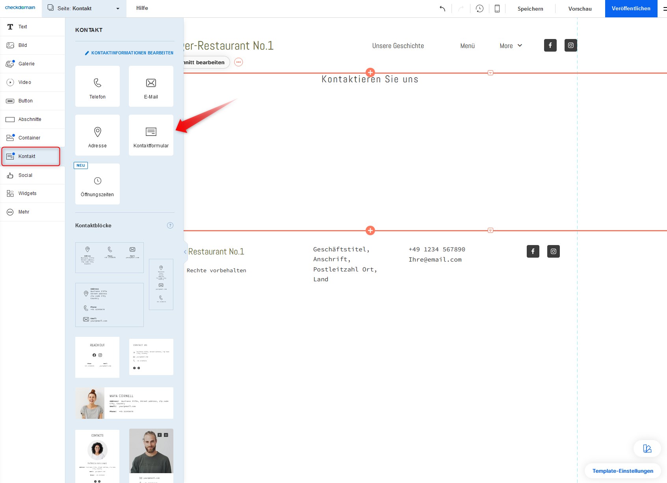Image resolution: width=667 pixels, height=483 pixels.
Task: Open the Seite: Kontakt page dropdown
Action: click(x=84, y=9)
